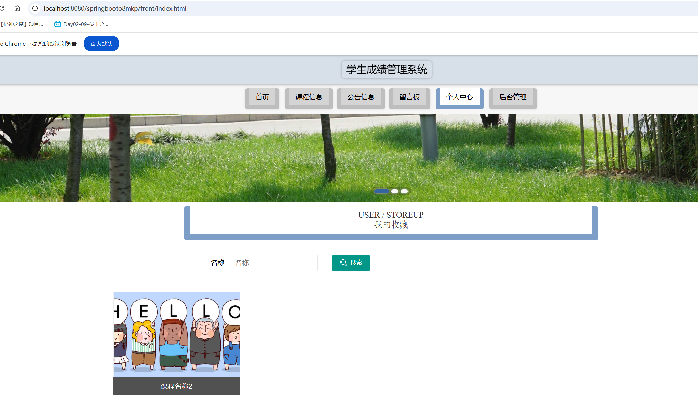Select the first carousel indicator
The width and height of the screenshot is (698, 403).
[382, 191]
